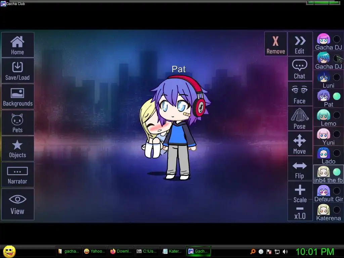Viewport: 344px width, 258px height.
Task: Switch to the Downl... Firefox taskbar item
Action: pos(121,251)
